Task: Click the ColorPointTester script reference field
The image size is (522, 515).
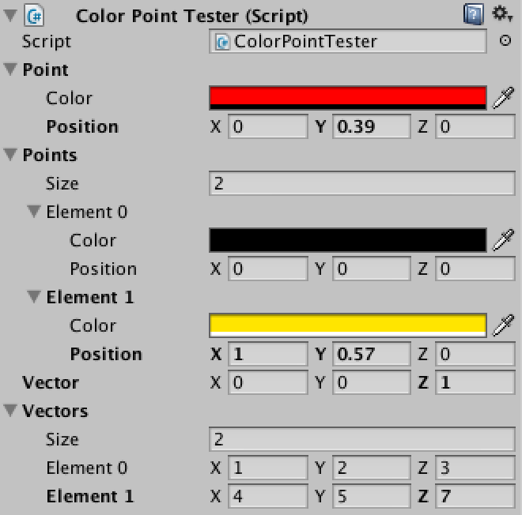Action: click(347, 41)
